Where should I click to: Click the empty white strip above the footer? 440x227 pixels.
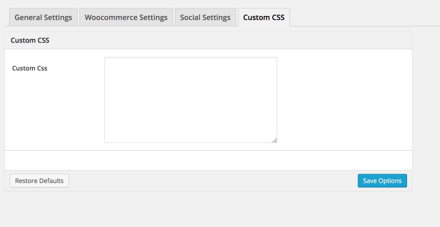click(208, 160)
